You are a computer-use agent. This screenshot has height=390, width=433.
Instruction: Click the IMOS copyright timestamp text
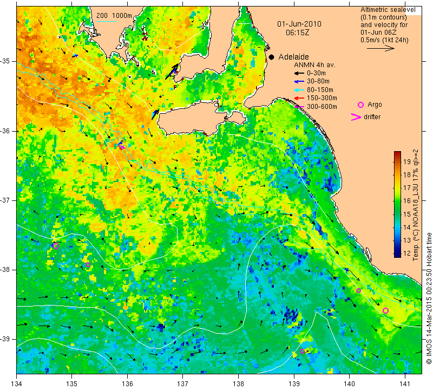tap(429, 298)
